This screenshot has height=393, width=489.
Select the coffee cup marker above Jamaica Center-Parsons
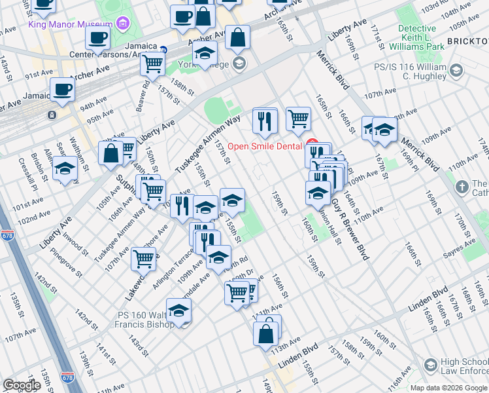point(97,41)
